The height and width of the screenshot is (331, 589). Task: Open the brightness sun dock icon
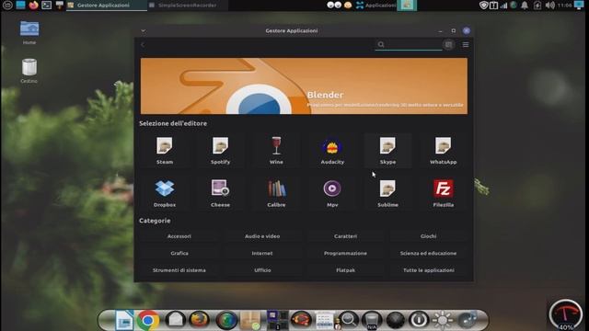[x=442, y=320]
